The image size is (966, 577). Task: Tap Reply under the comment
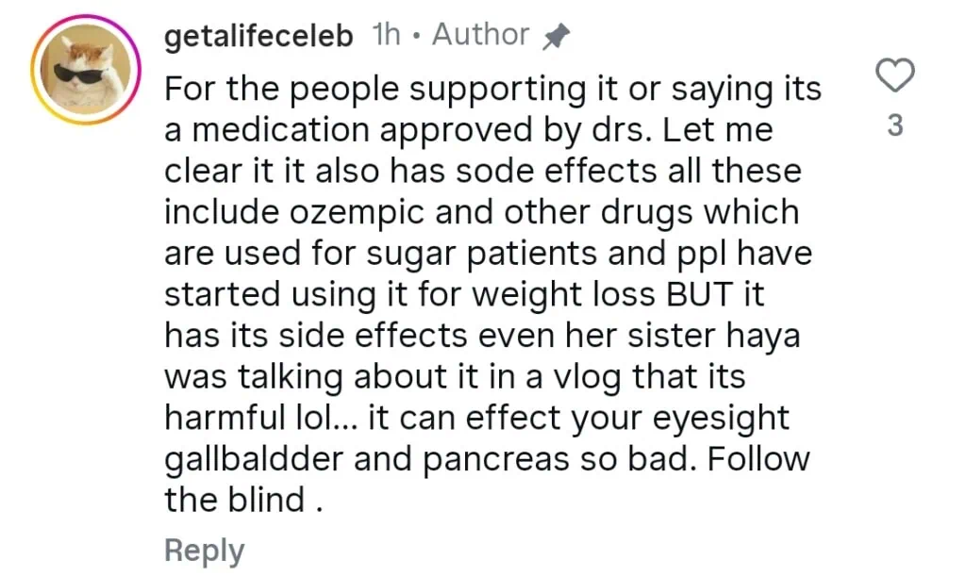(204, 551)
